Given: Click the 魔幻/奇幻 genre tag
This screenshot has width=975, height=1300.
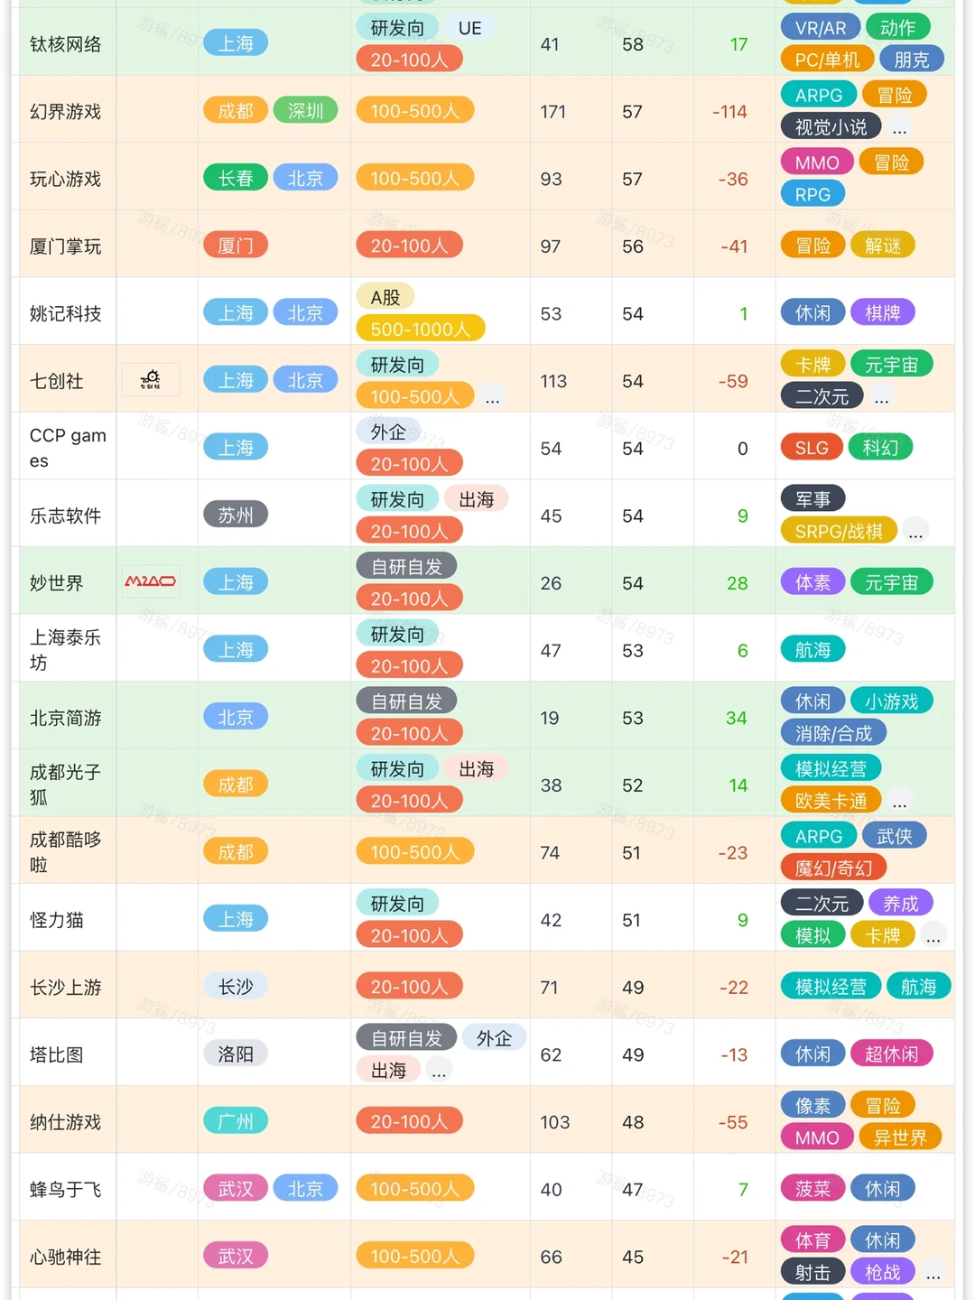Looking at the screenshot, I should (x=833, y=868).
